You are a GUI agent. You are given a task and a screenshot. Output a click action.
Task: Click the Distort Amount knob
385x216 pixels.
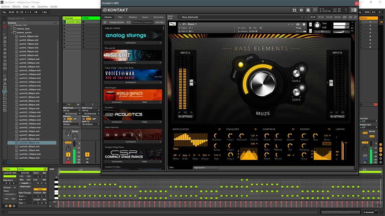(x=304, y=136)
